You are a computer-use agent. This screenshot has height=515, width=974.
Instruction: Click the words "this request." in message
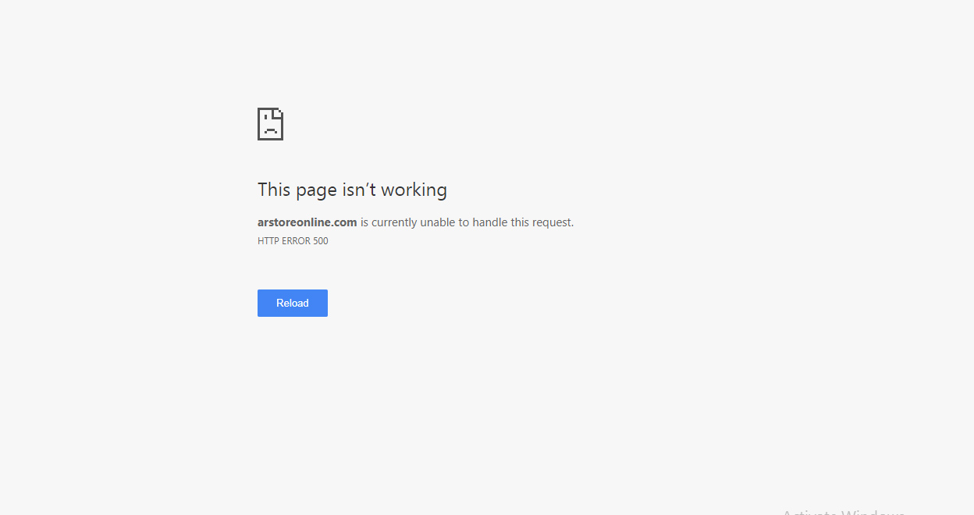[542, 222]
